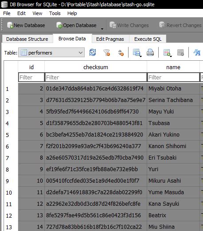Click the name column header
Image resolution: width=203 pixels, height=231 pixels.
[x=173, y=67]
